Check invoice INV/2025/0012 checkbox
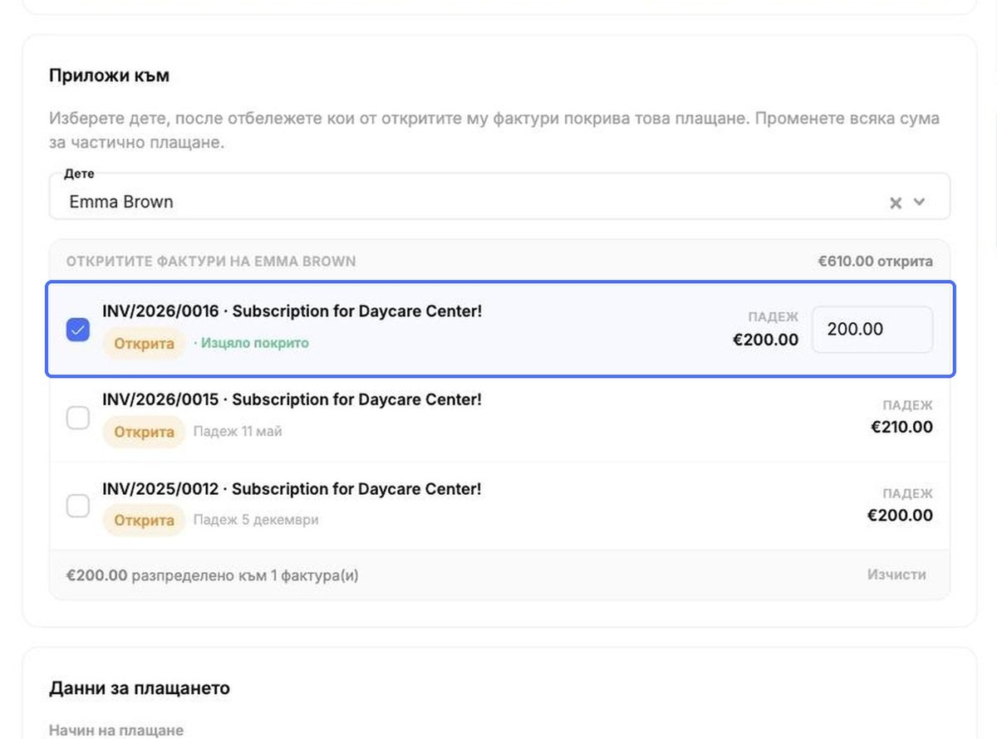997x739 pixels. coord(78,506)
